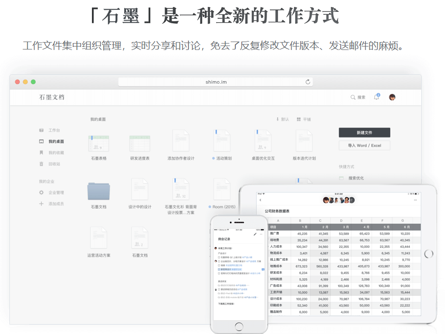
Task: Open the 添加协作者设计 document
Action: [181, 141]
